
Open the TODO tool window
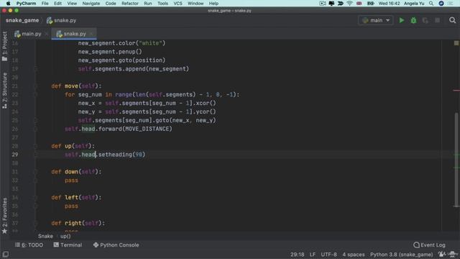[29, 245]
